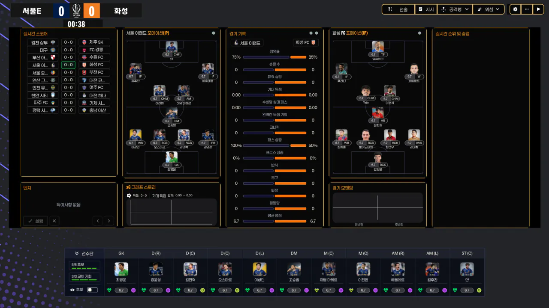549x308 pixels.
Task: Click the football icon next to 득점 in xG panel
Action: click(129, 195)
